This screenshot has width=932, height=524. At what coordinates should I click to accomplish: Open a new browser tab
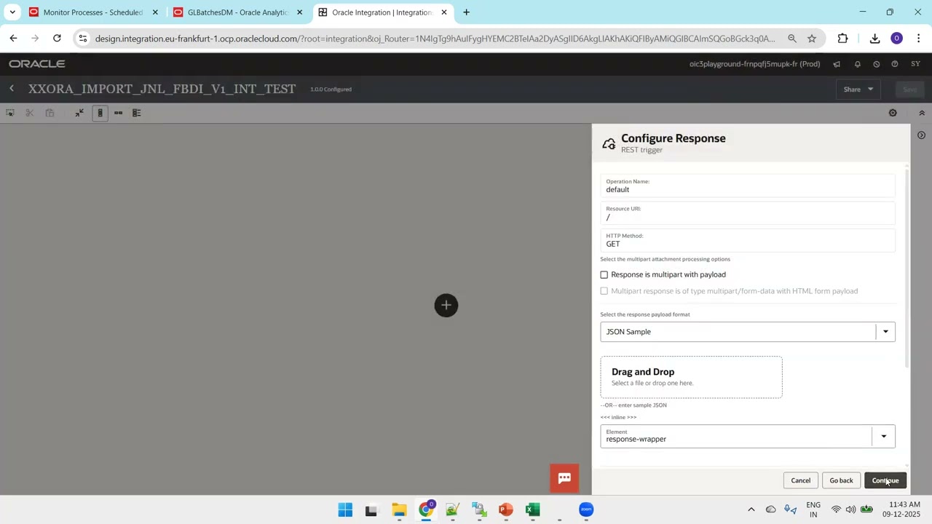(466, 12)
